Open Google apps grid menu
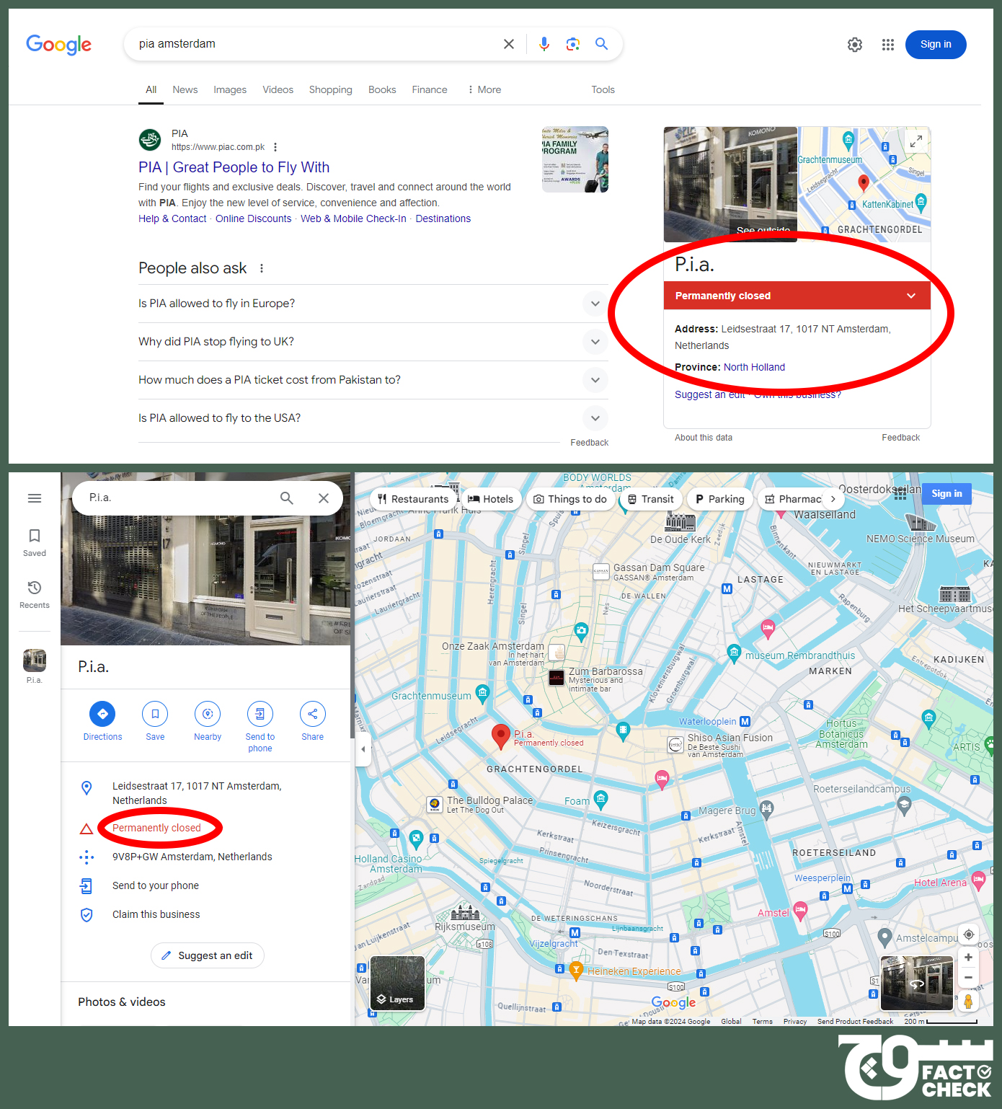Image resolution: width=1002 pixels, height=1109 pixels. click(x=888, y=45)
